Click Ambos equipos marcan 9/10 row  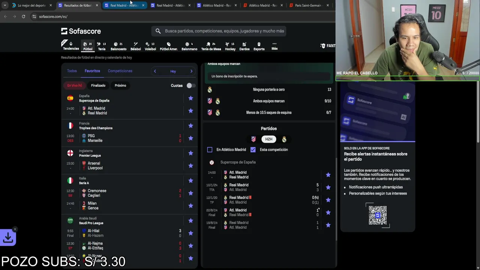269,101
